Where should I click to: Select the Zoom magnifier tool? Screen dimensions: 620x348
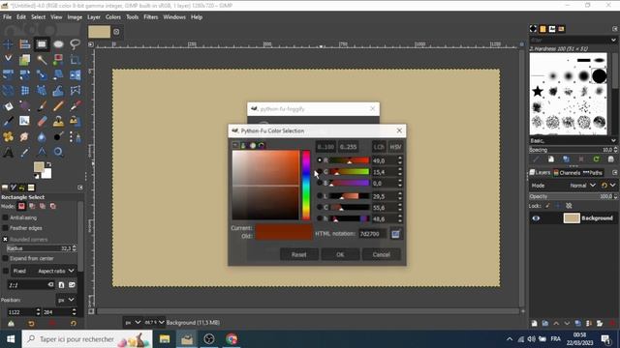coord(58,152)
